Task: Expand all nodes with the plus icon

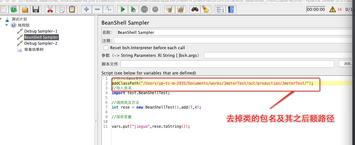Action: point(86,9)
